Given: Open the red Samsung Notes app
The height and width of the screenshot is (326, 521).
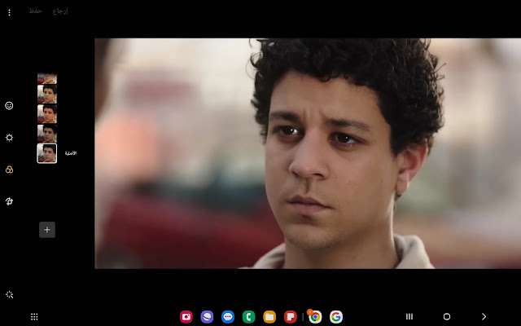Looking at the screenshot, I should click(291, 317).
